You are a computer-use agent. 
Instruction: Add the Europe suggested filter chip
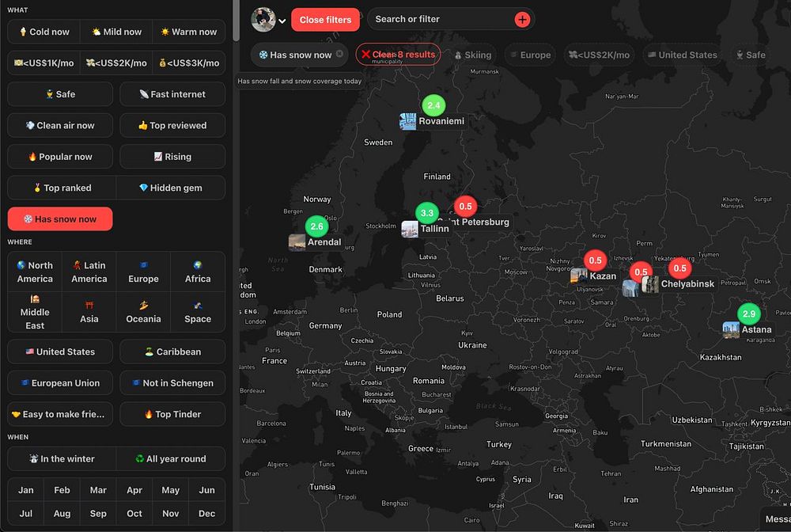(530, 55)
